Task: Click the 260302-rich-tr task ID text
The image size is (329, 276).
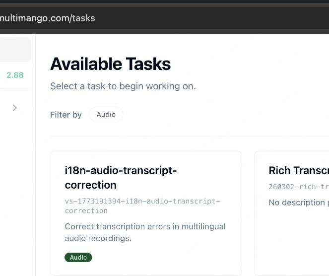Action: tap(299, 187)
